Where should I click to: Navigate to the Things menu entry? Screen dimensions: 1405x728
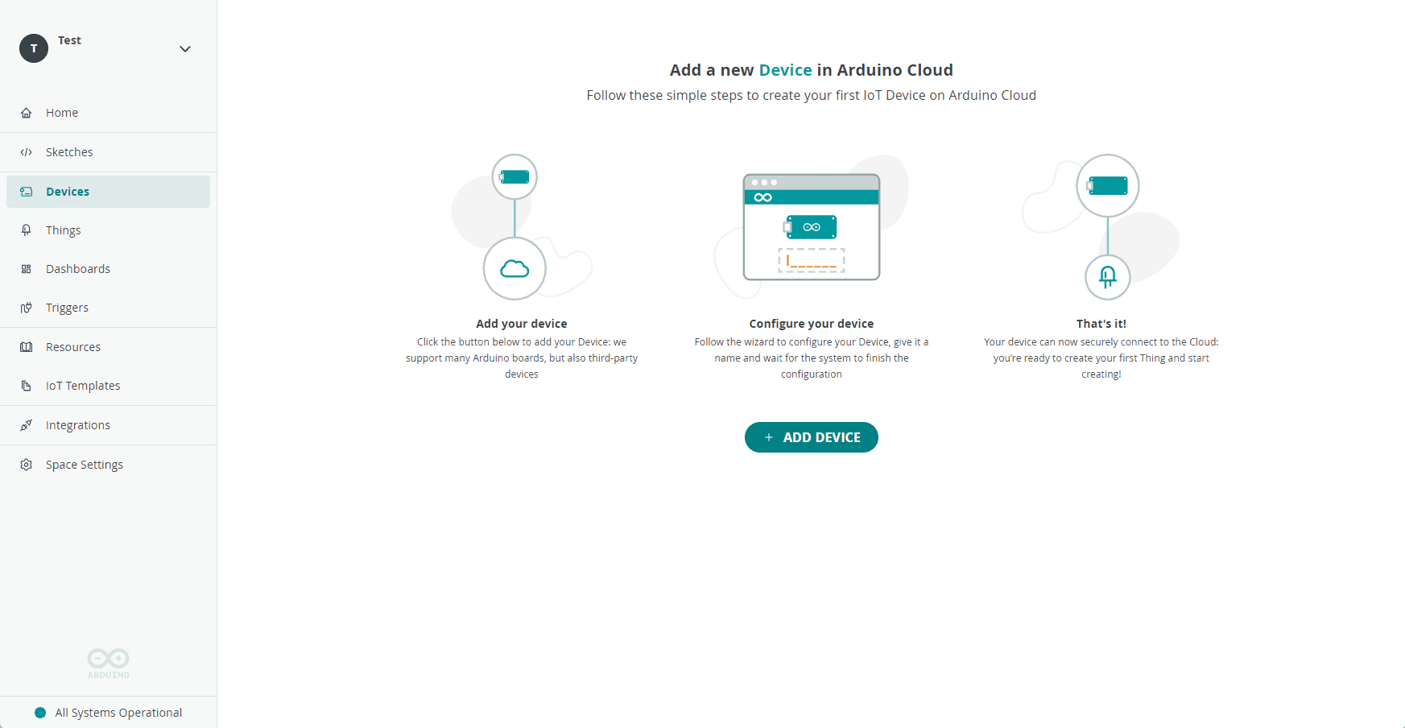coord(63,230)
